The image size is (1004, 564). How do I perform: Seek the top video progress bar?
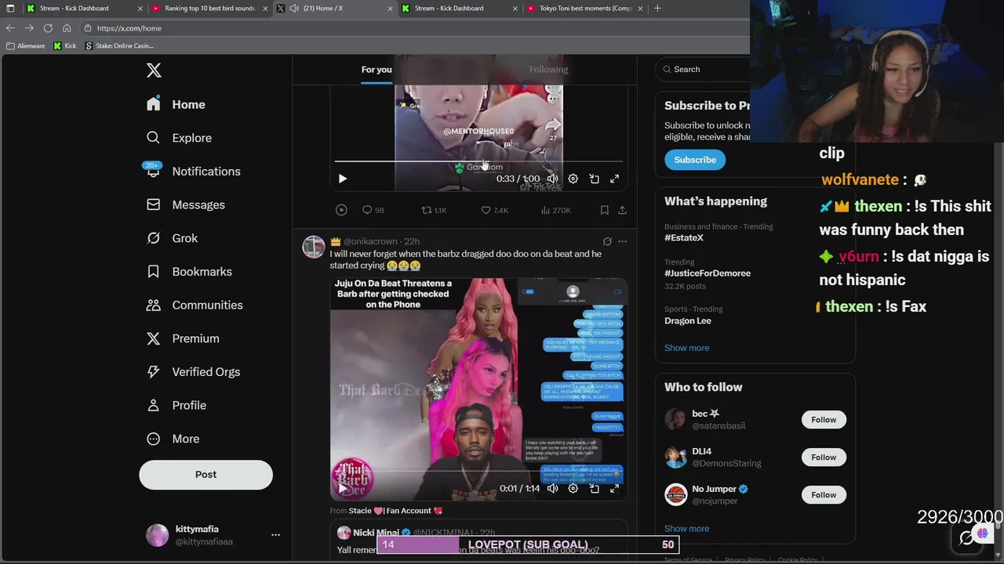pos(478,161)
